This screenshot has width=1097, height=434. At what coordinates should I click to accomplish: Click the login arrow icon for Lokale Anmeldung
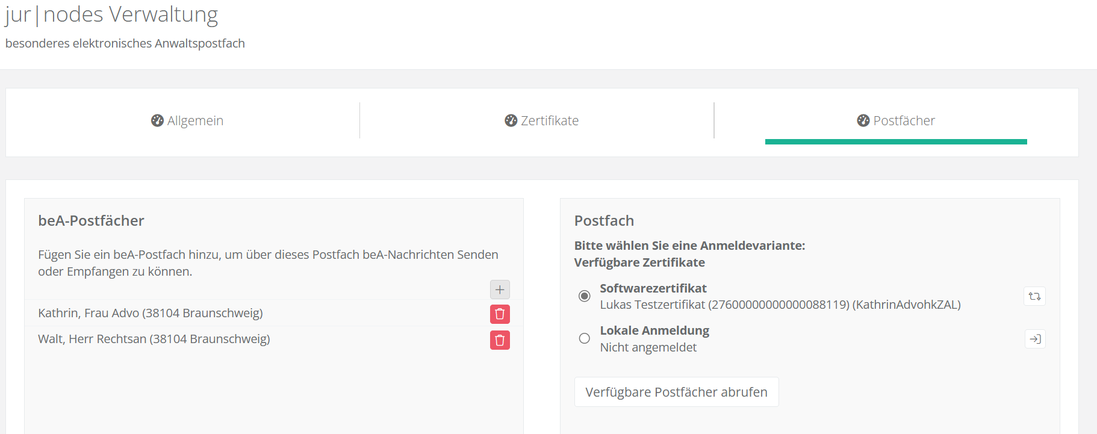click(1034, 339)
